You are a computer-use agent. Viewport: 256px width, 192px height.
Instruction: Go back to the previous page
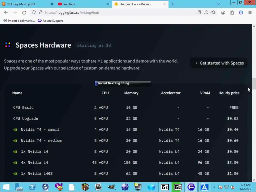click(x=6, y=12)
